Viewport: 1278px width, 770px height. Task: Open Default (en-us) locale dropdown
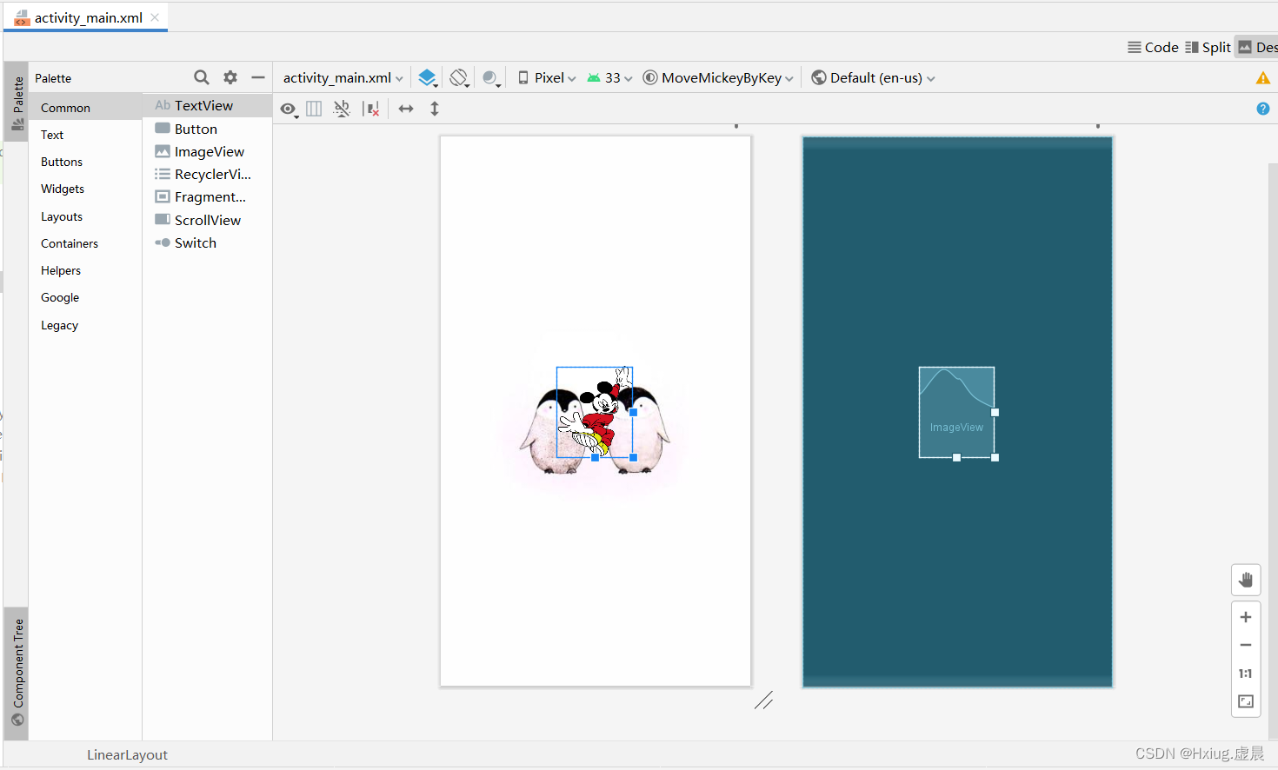(x=873, y=77)
